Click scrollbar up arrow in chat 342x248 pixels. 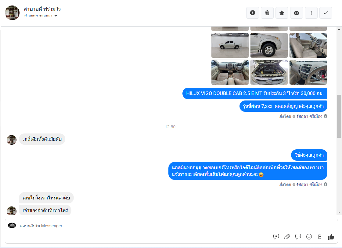click(339, 29)
